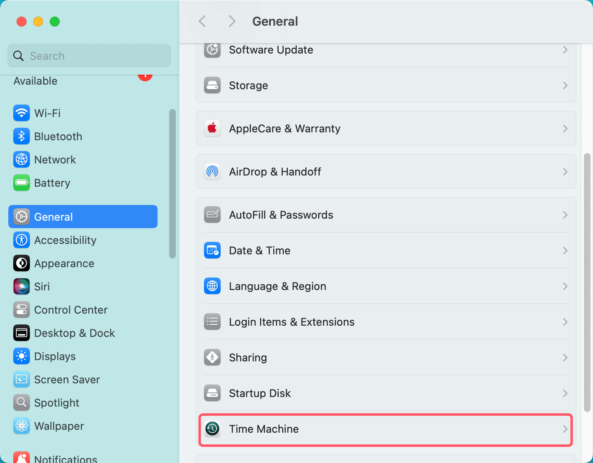Open Software Update
The image size is (593, 463).
coord(271,50)
